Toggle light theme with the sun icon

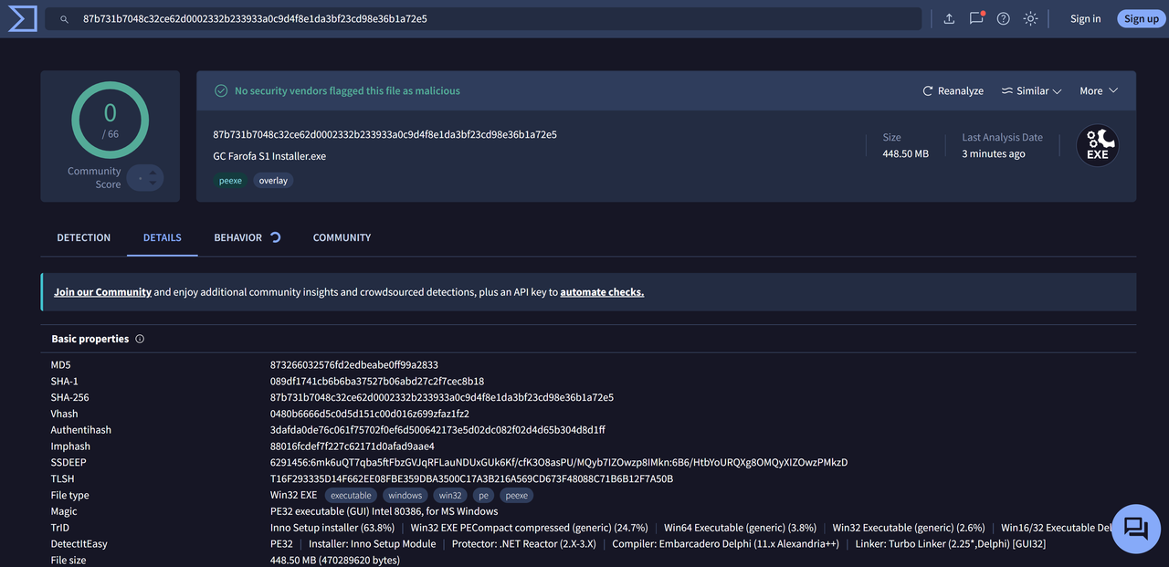point(1030,18)
